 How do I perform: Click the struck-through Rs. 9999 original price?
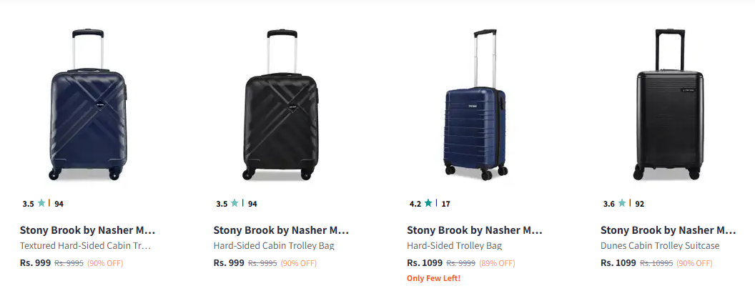[461, 263]
